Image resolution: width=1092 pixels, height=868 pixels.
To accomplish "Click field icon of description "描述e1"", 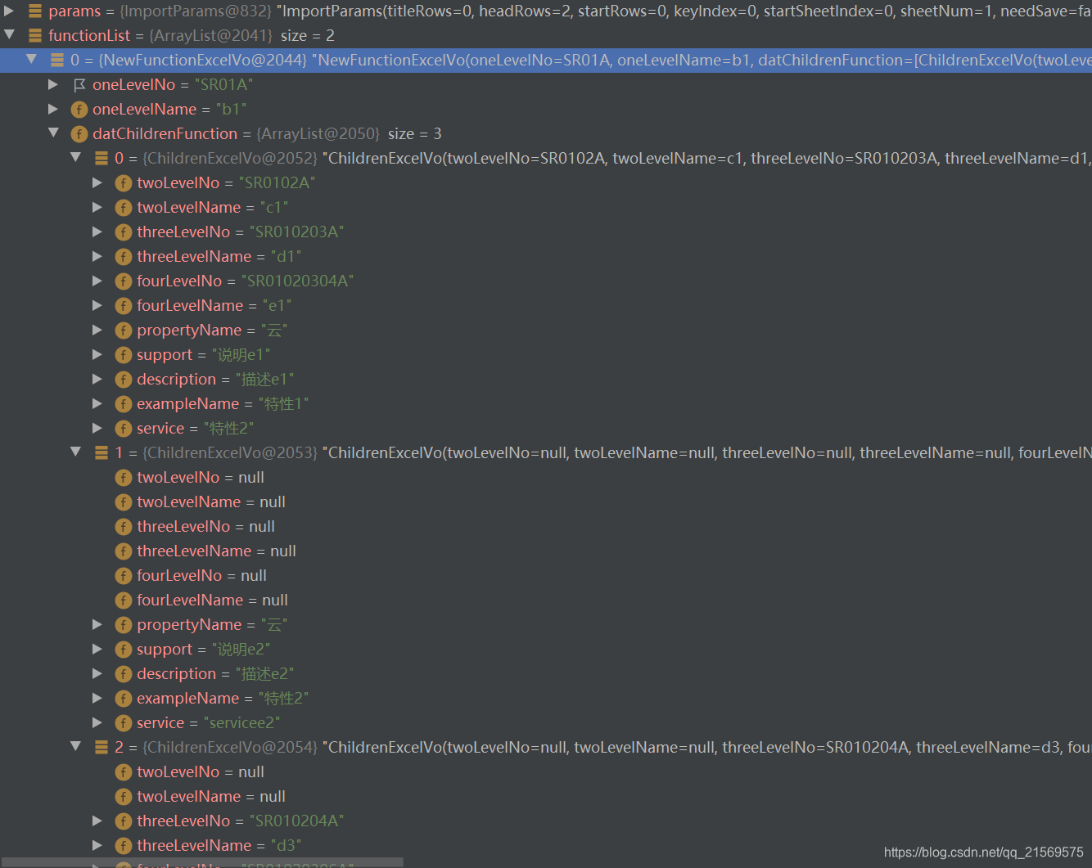I will point(124,380).
